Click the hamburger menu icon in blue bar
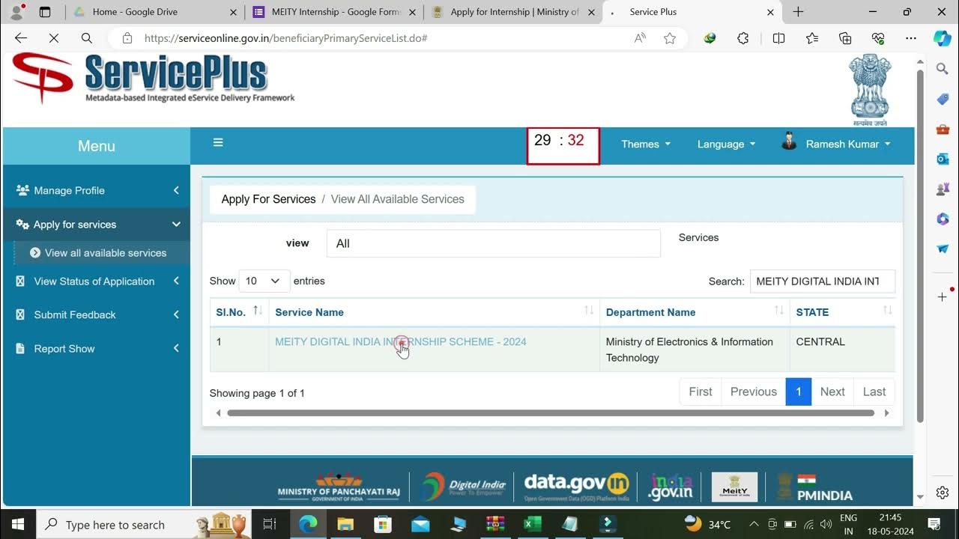959x539 pixels. tap(218, 142)
